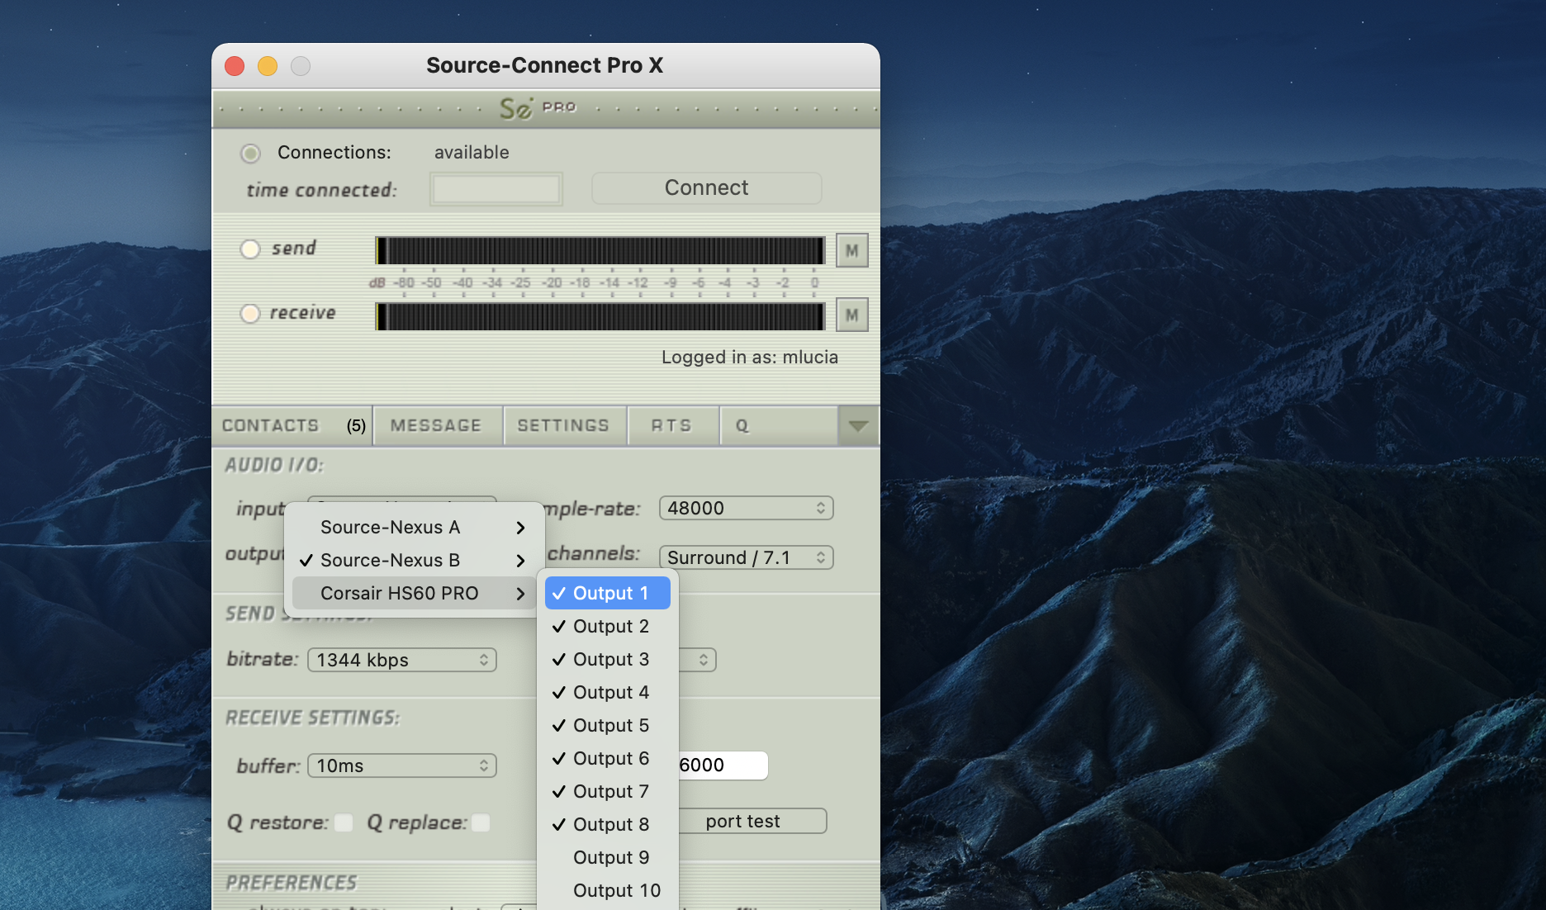This screenshot has height=910, width=1546.
Task: Uncheck Output 8 in the submenu
Action: (609, 824)
